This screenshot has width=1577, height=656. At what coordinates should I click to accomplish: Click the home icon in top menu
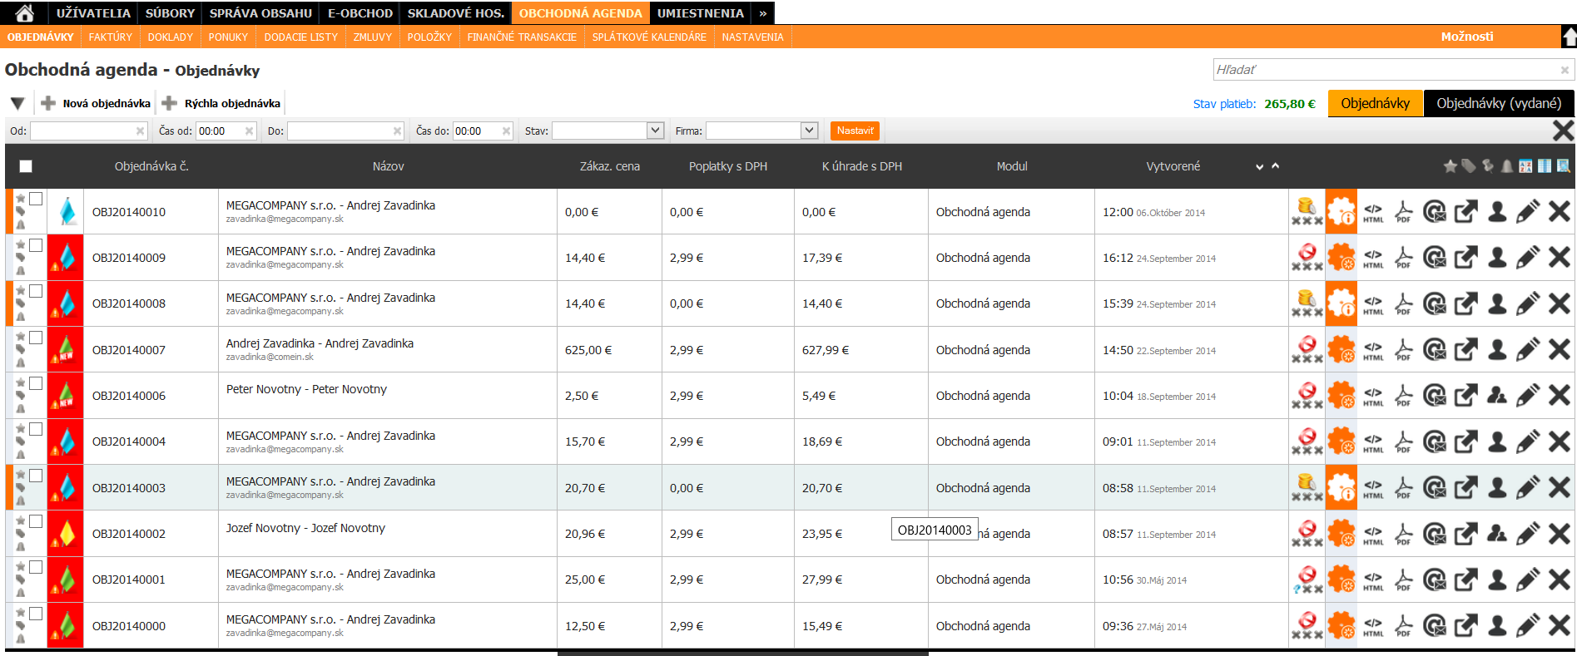point(25,12)
